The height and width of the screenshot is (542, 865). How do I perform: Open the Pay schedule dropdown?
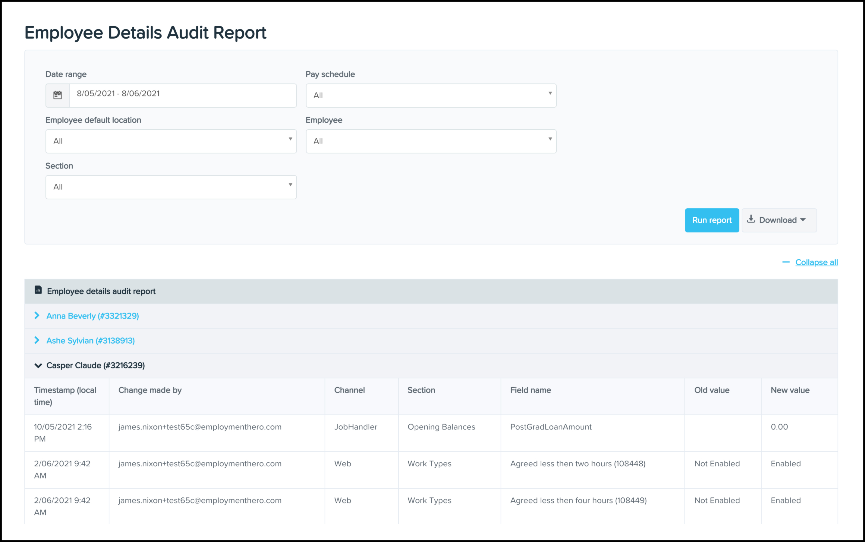[x=431, y=95]
